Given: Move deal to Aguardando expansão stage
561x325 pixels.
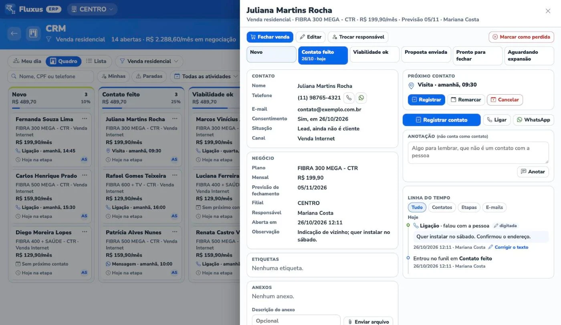Looking at the screenshot, I should tap(529, 56).
